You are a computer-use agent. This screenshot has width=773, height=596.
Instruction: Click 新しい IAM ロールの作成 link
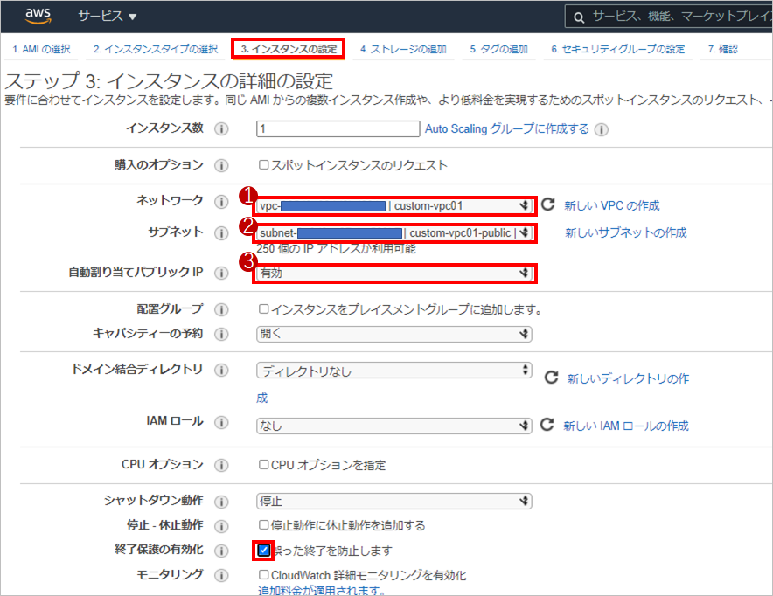[x=625, y=426]
